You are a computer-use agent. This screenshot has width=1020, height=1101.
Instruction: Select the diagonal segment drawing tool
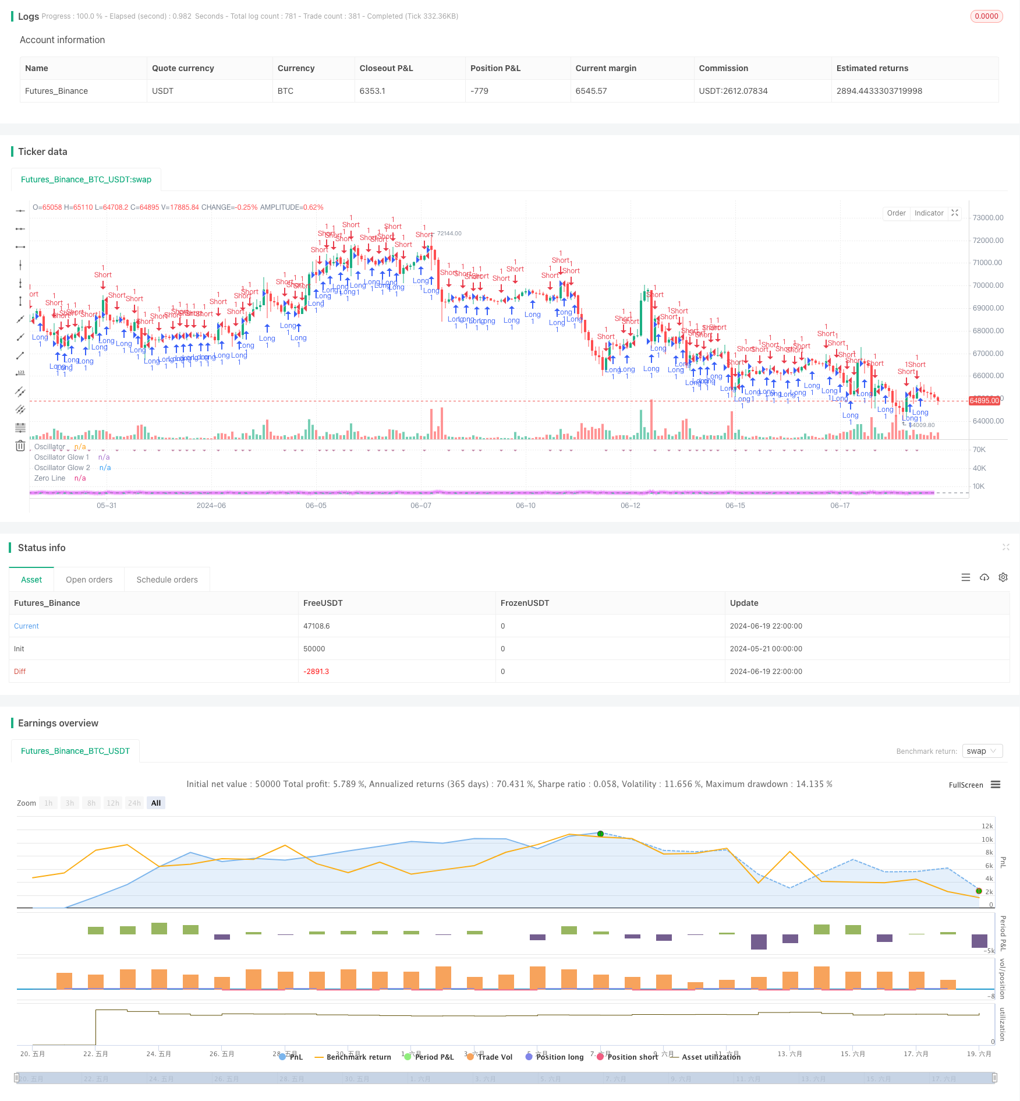tap(20, 355)
